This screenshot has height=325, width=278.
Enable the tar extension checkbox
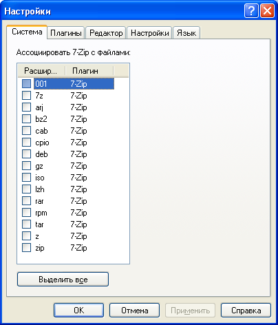[26, 224]
